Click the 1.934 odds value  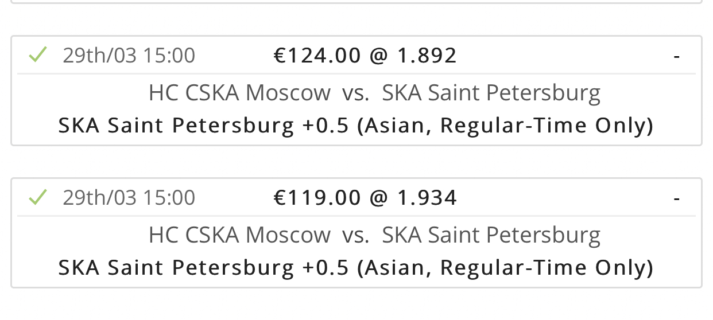click(427, 198)
